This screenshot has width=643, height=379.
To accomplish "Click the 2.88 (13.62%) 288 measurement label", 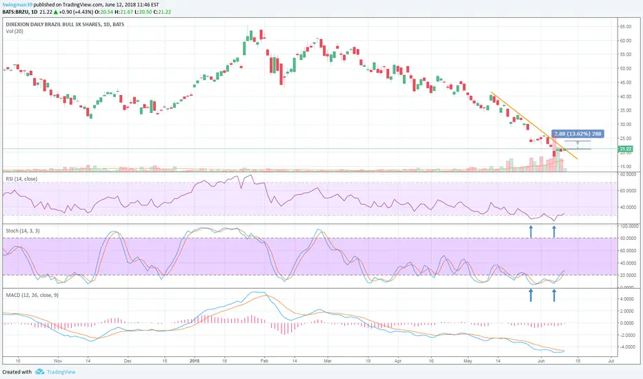I will tap(577, 134).
